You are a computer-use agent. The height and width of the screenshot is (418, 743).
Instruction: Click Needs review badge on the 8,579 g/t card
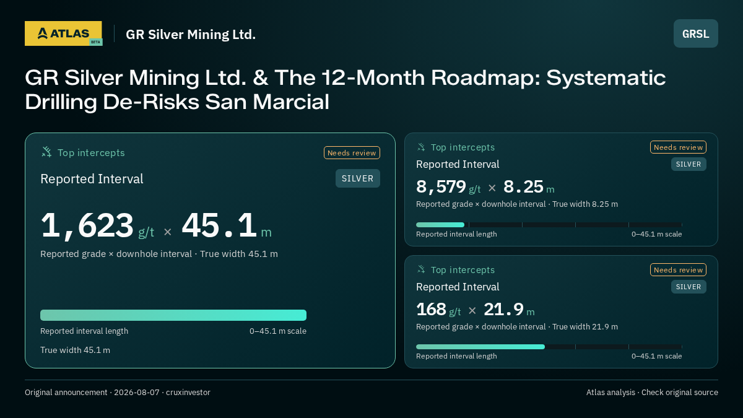click(x=678, y=147)
